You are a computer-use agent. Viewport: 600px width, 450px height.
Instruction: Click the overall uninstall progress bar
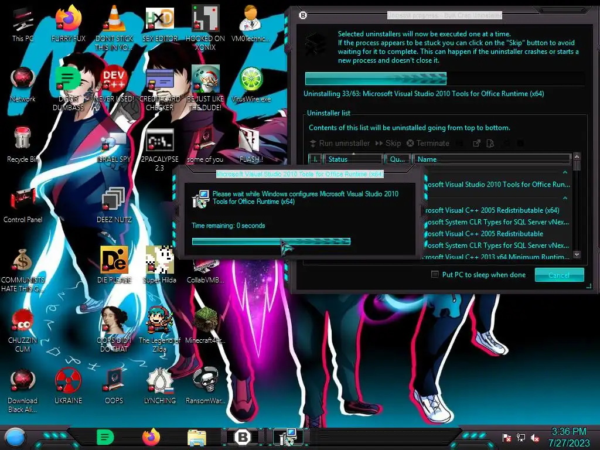click(445, 79)
